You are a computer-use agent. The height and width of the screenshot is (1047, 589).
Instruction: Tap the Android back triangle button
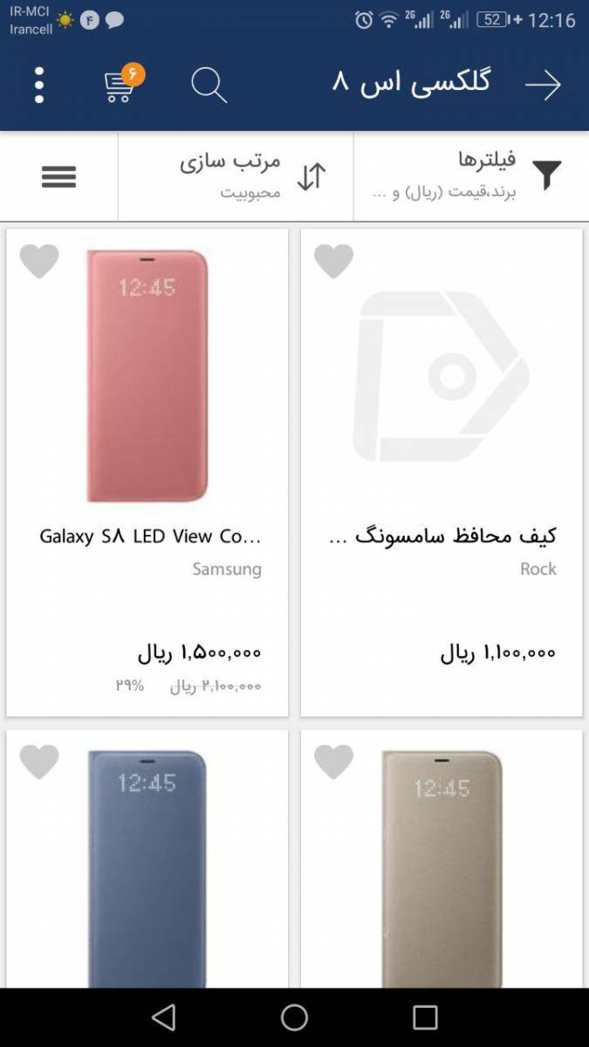163,1017
